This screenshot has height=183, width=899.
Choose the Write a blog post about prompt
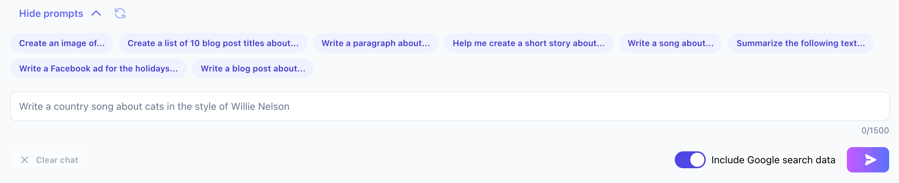click(253, 68)
